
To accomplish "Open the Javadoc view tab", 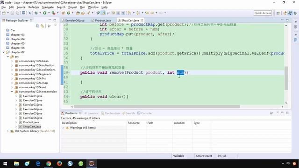I will (92, 113).
